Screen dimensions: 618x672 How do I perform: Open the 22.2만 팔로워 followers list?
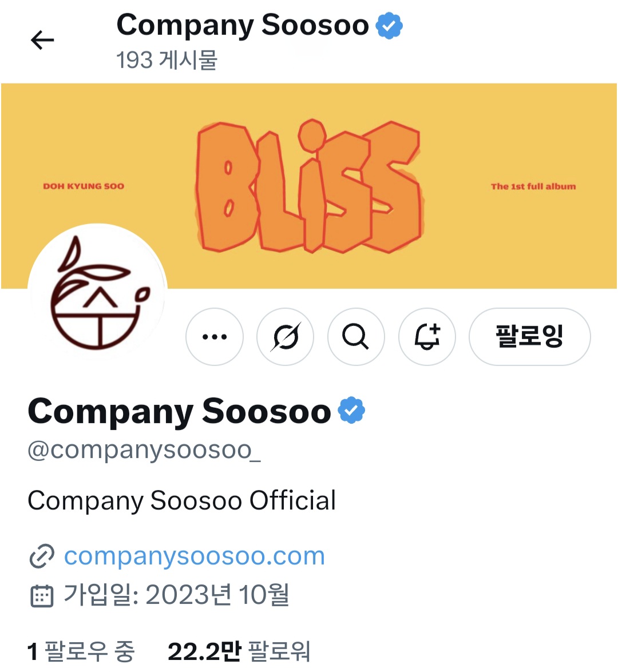point(239,651)
